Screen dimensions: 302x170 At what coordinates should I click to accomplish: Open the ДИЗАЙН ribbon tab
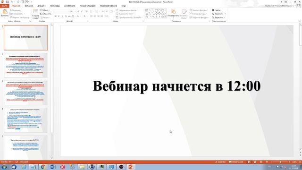tap(42, 6)
